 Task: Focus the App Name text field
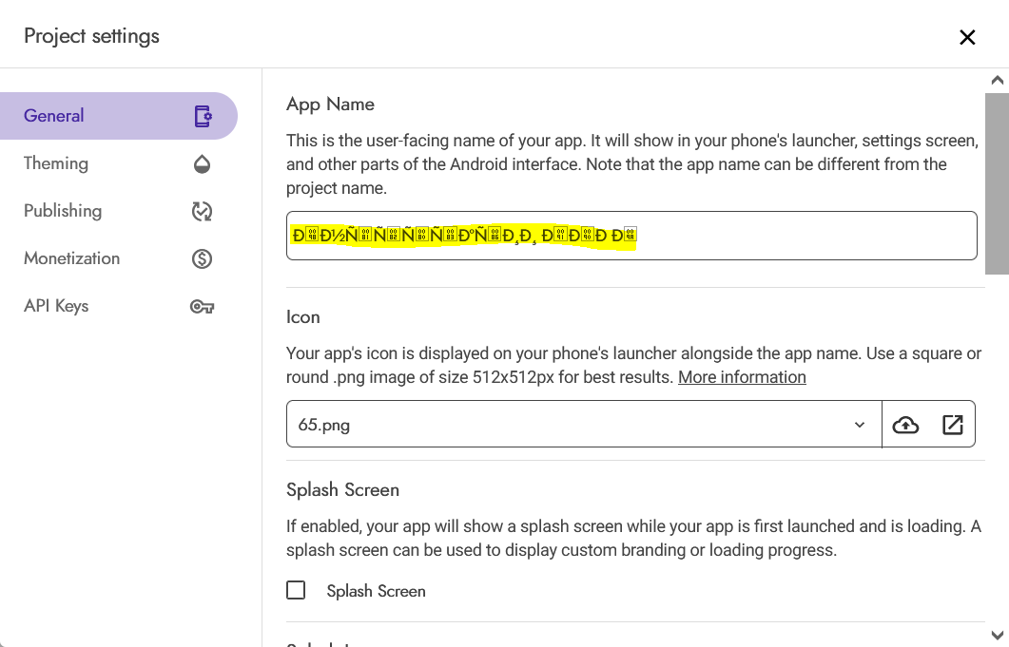(x=631, y=236)
